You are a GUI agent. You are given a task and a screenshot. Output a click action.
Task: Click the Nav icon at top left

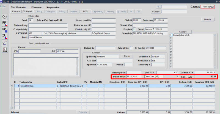[3, 6]
